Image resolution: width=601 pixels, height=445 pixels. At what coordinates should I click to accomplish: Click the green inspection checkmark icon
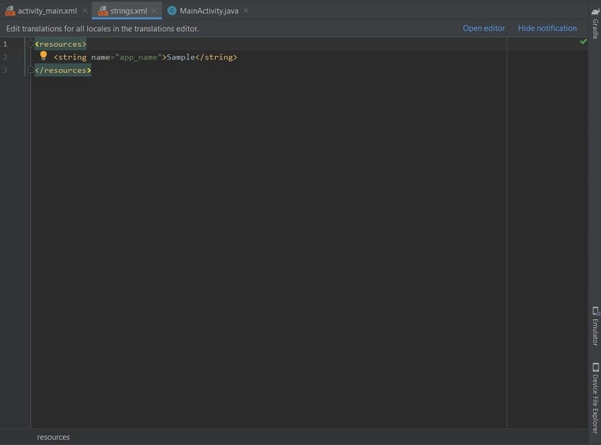point(583,42)
